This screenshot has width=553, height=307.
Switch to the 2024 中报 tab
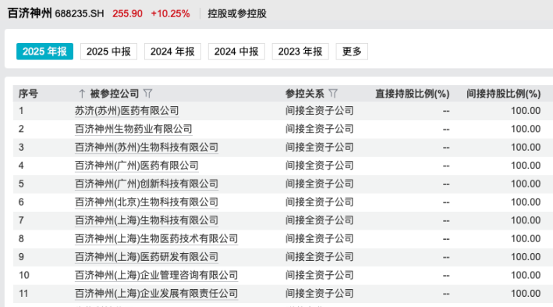click(x=236, y=52)
